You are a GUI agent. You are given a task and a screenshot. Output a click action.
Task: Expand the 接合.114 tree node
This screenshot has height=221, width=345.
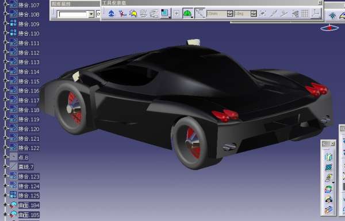click(5, 71)
